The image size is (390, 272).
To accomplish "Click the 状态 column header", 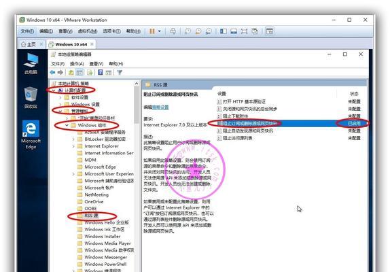I will [x=354, y=94].
